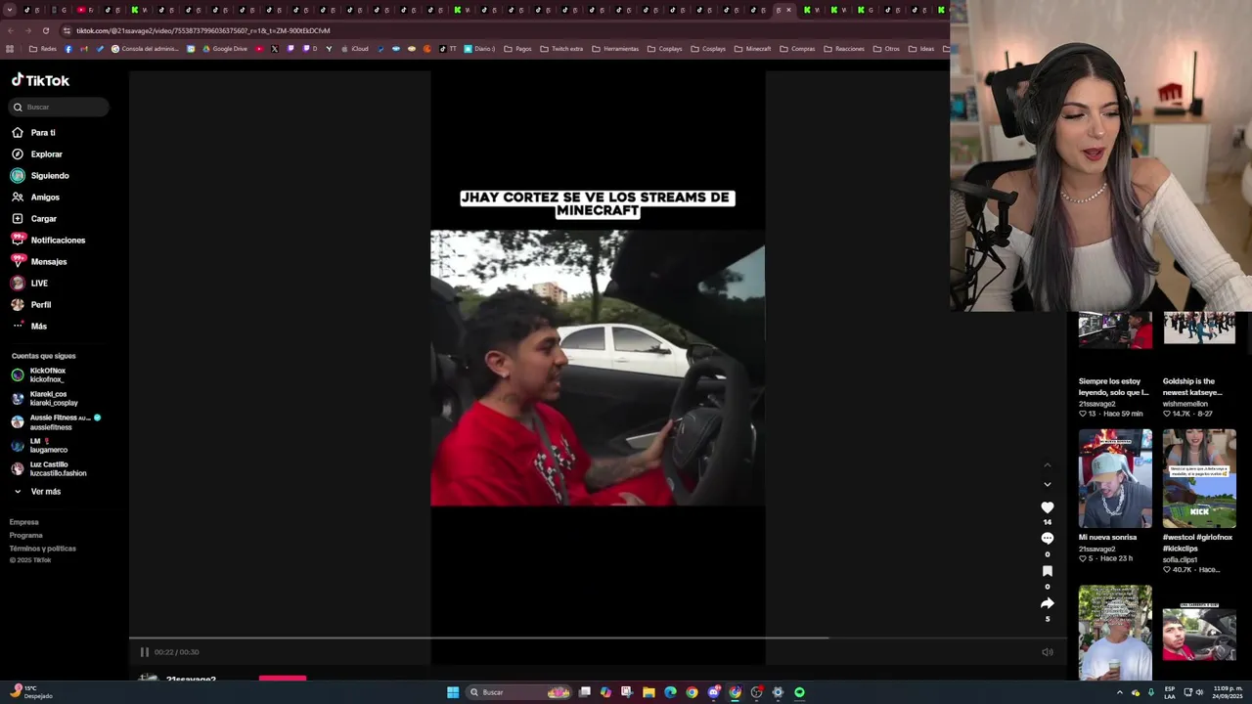The image size is (1252, 704).
Task: Share the video with the arrow icon
Action: coord(1047,603)
